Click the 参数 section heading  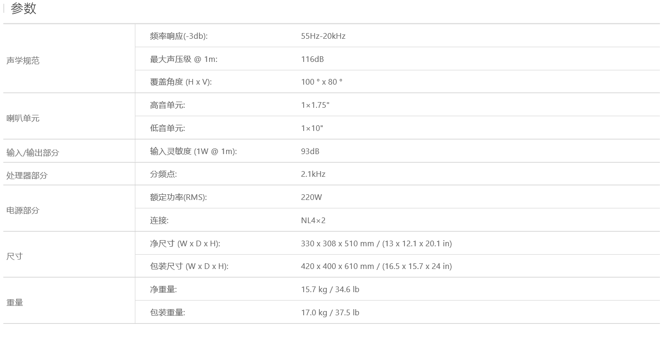23,9
